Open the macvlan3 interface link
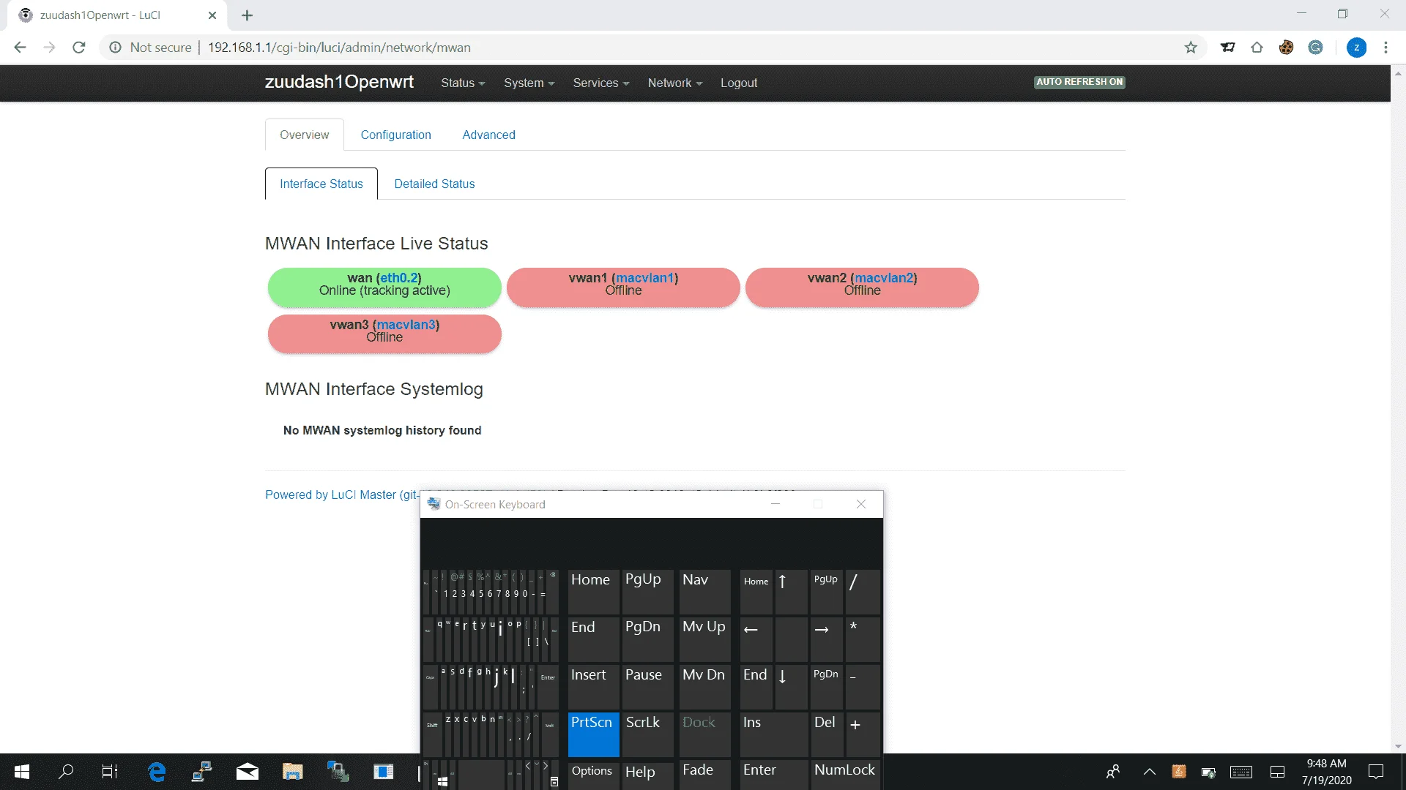This screenshot has width=1406, height=790. tap(406, 325)
